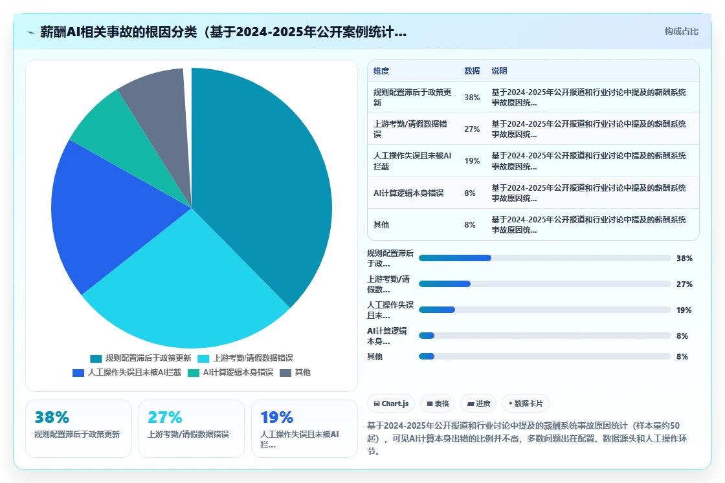The image size is (725, 483).
Task: Click the summary paragraph about 样本量约50起
Action: click(x=527, y=438)
